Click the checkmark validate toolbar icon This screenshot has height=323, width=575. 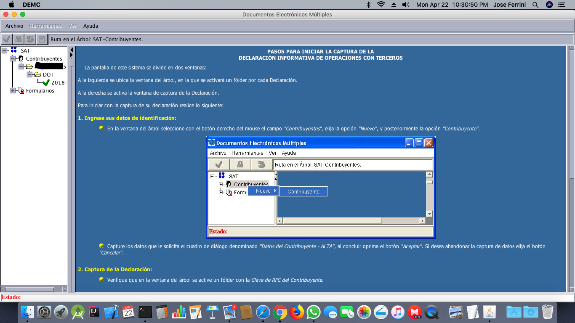[6, 39]
